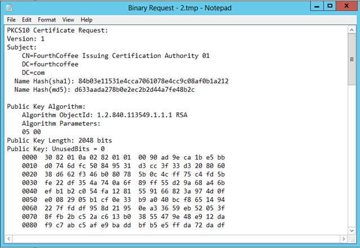The image size is (360, 248).
Task: Click the 'Public Key Algorithm:' line
Action: tap(46, 107)
